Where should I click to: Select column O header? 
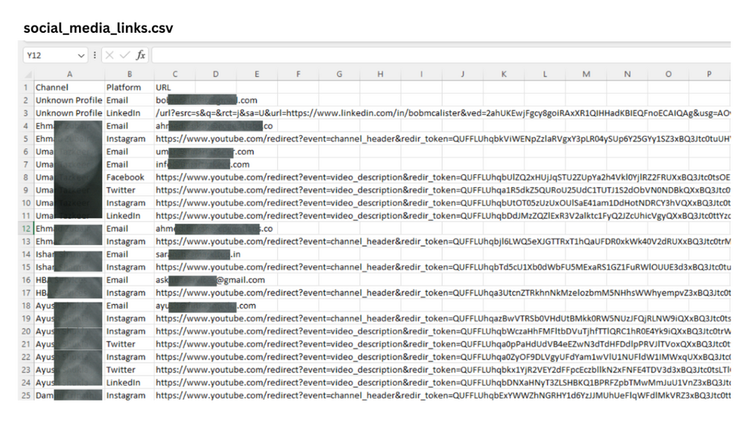[x=669, y=74]
